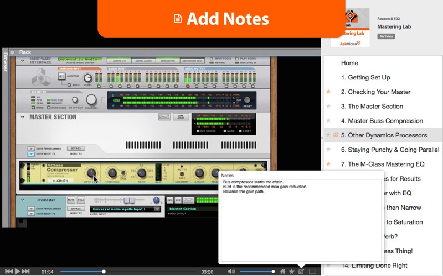Image resolution: width=443 pixels, height=276 pixels.
Task: Open the Browser side tab in rack
Action: [5, 62]
